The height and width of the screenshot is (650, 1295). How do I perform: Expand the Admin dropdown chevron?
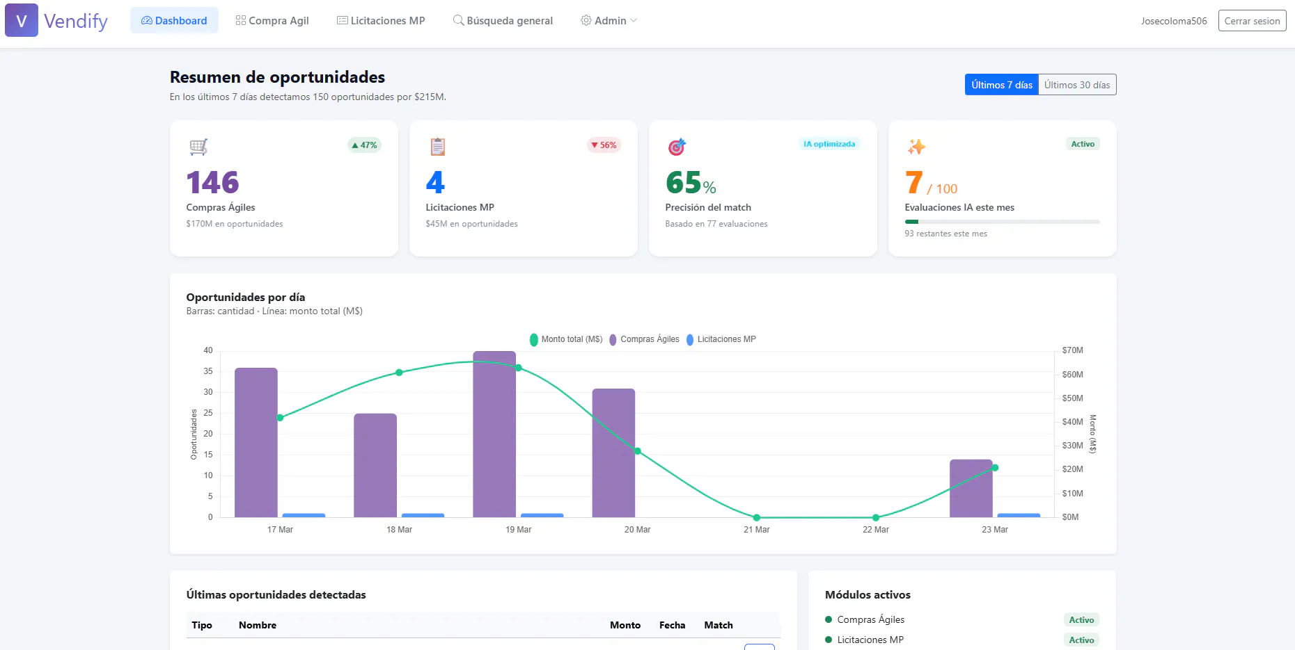coord(634,21)
